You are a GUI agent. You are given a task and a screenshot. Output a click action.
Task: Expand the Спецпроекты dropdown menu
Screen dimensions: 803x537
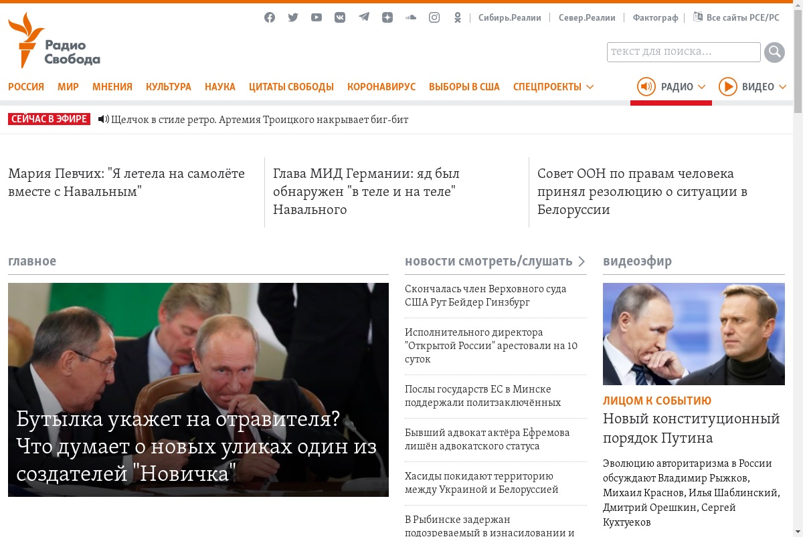coord(553,87)
